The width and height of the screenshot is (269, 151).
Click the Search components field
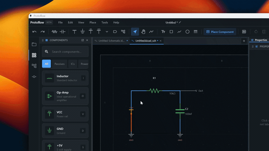[x=65, y=52]
